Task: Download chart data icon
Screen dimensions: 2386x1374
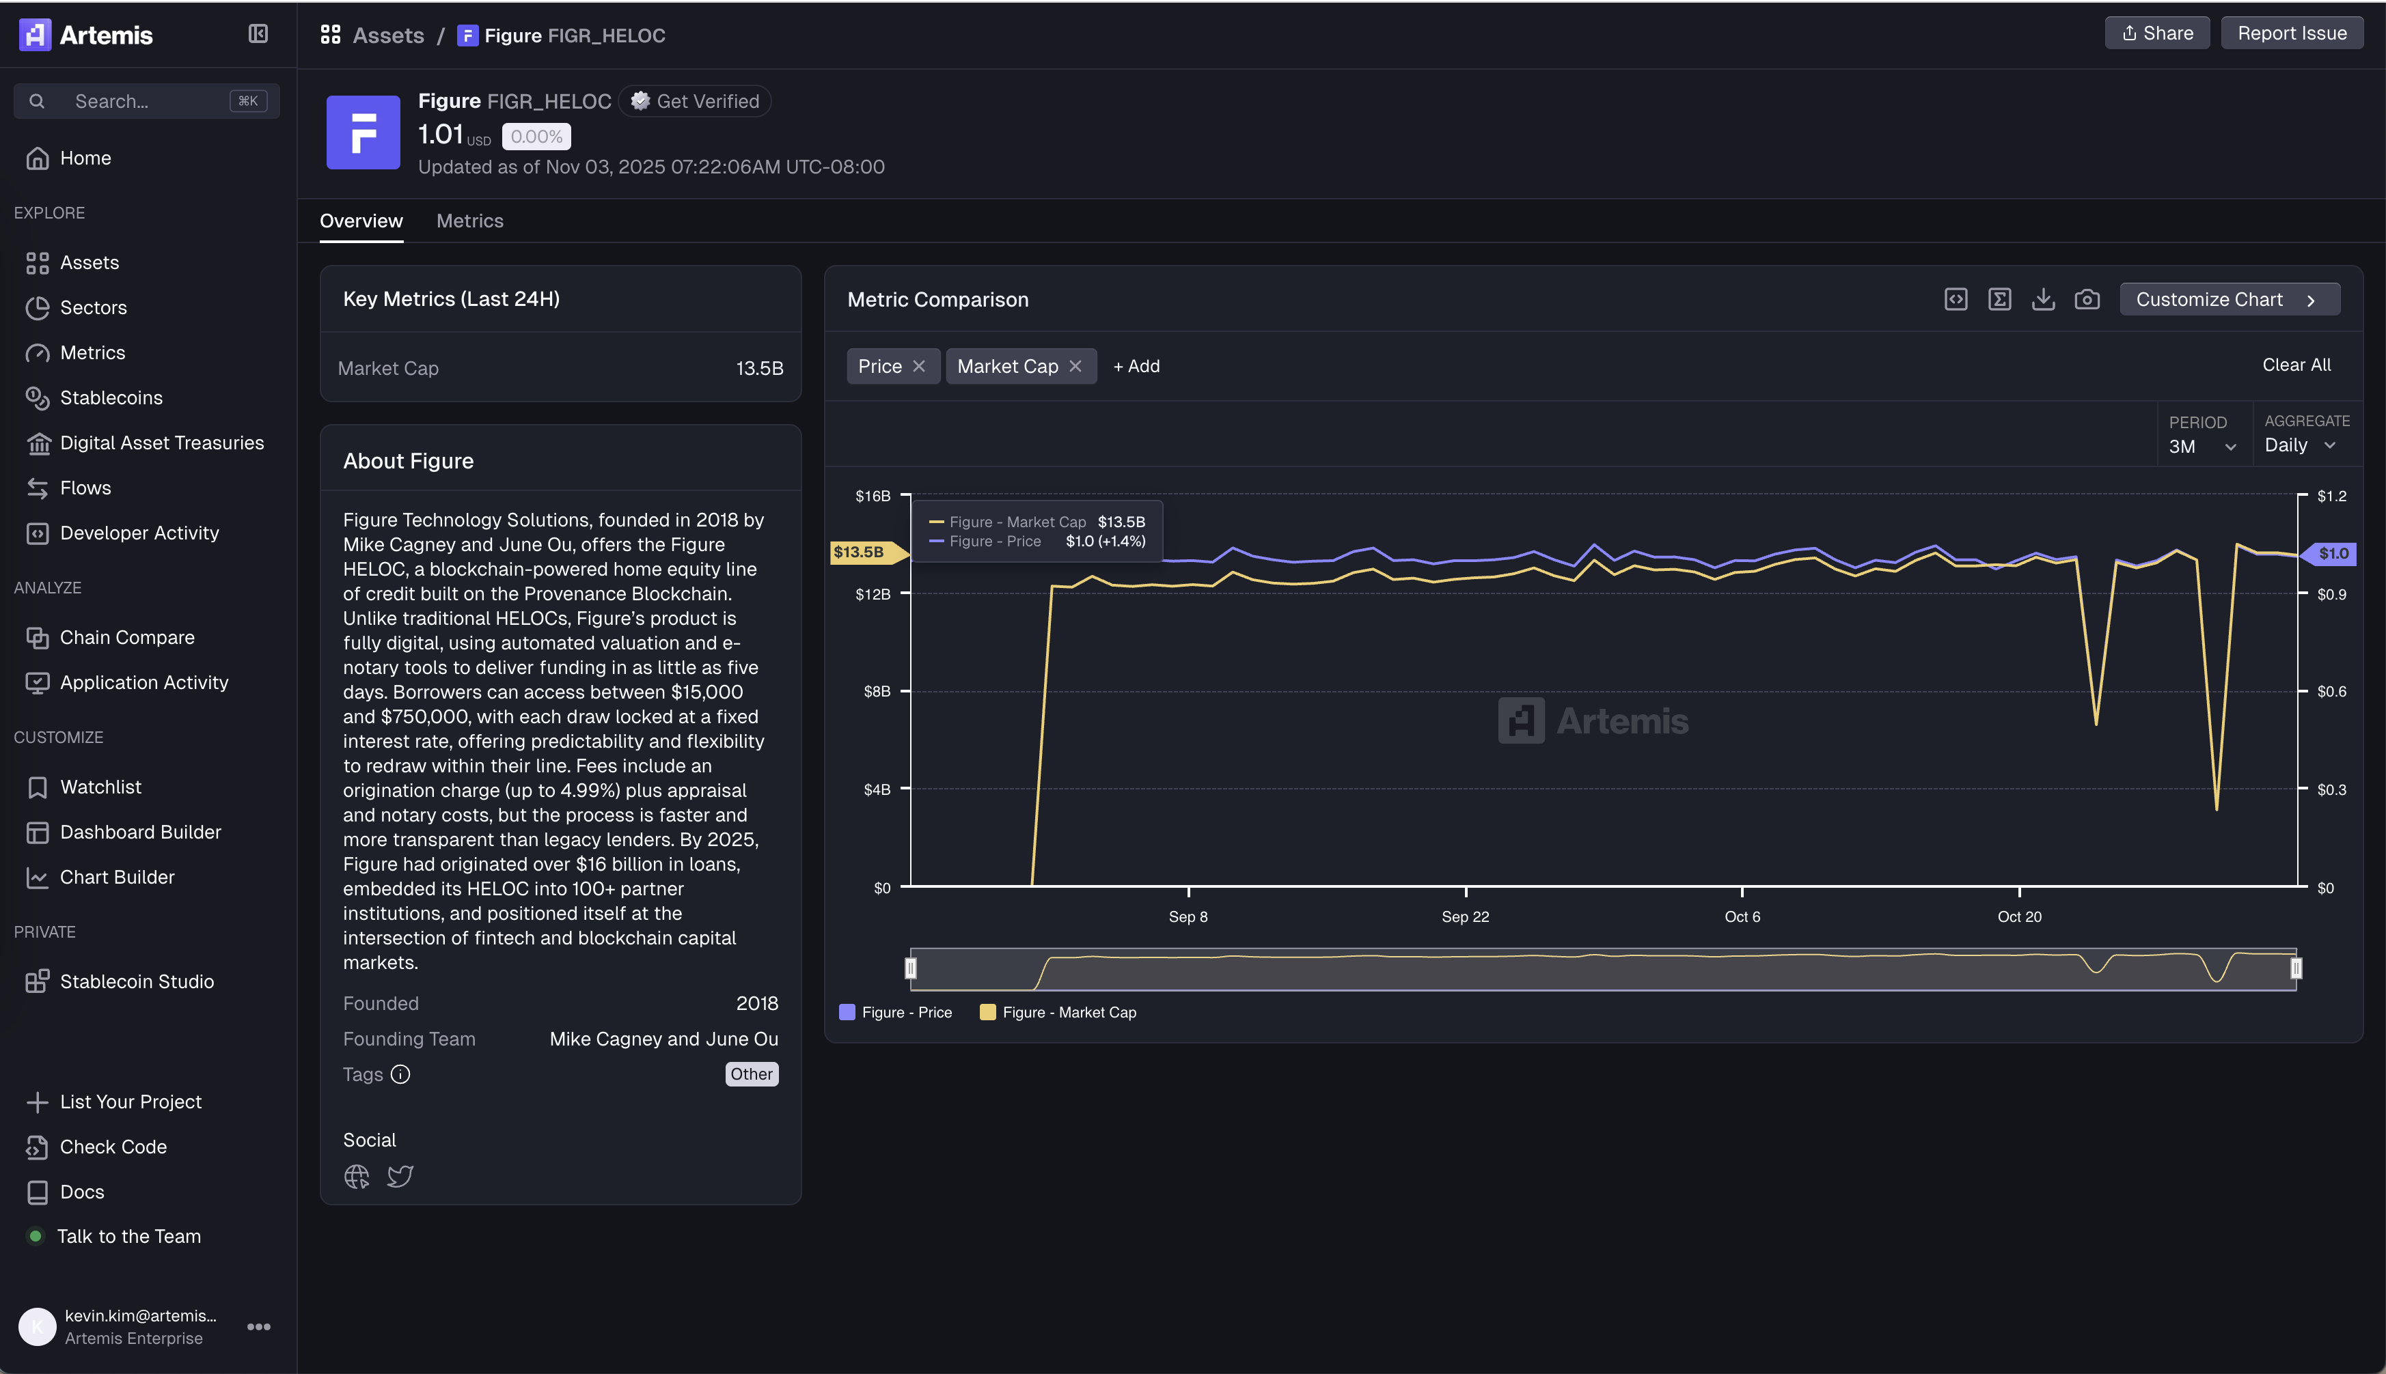Action: click(x=2043, y=299)
